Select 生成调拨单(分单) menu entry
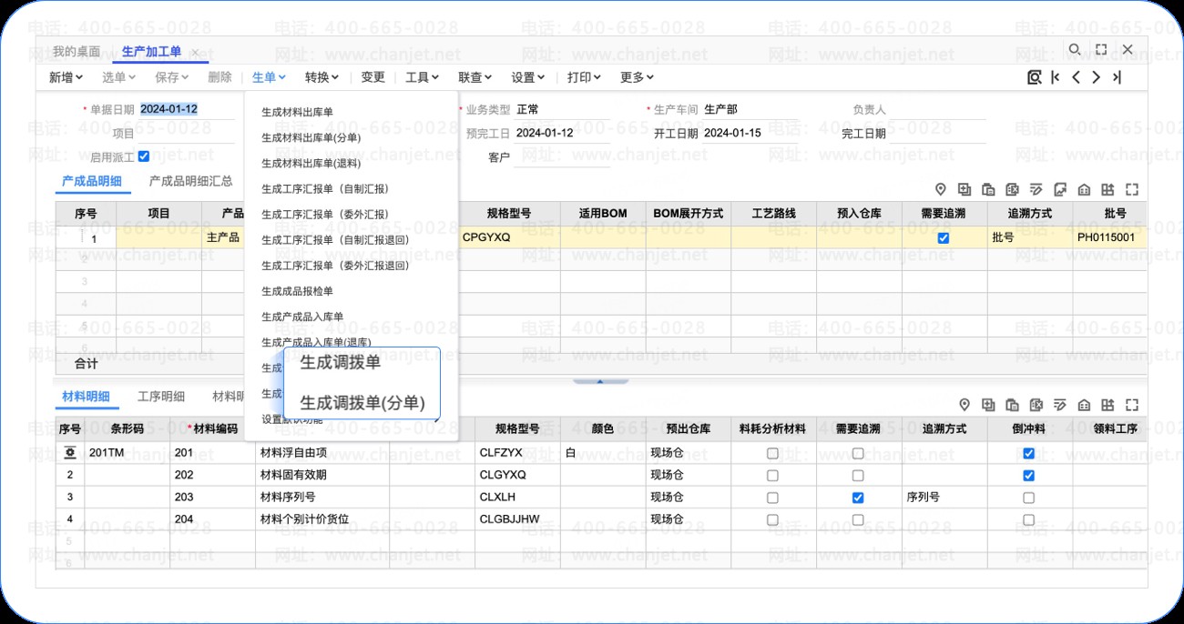 point(362,402)
